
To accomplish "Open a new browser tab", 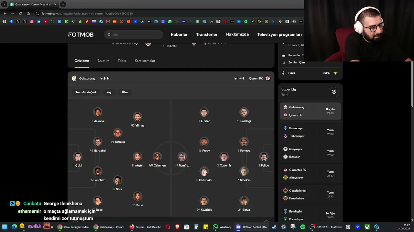I will coord(63,4).
